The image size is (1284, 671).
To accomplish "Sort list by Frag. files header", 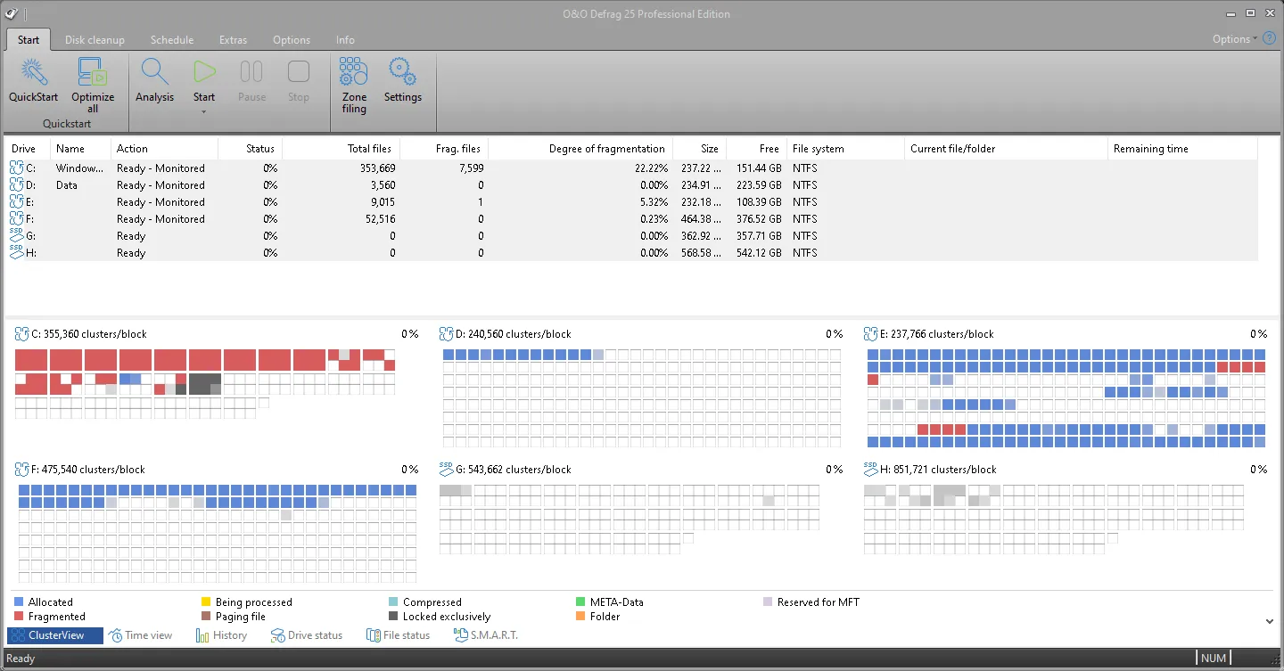I will coord(457,149).
